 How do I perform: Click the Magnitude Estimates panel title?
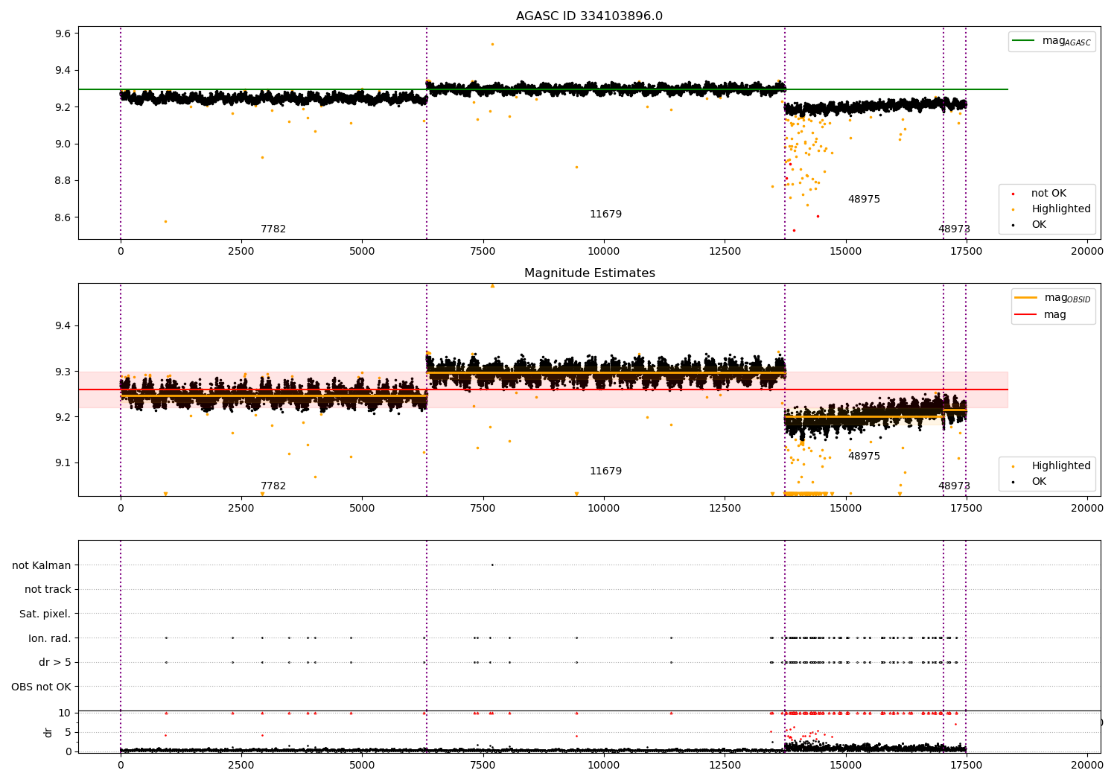589,273
